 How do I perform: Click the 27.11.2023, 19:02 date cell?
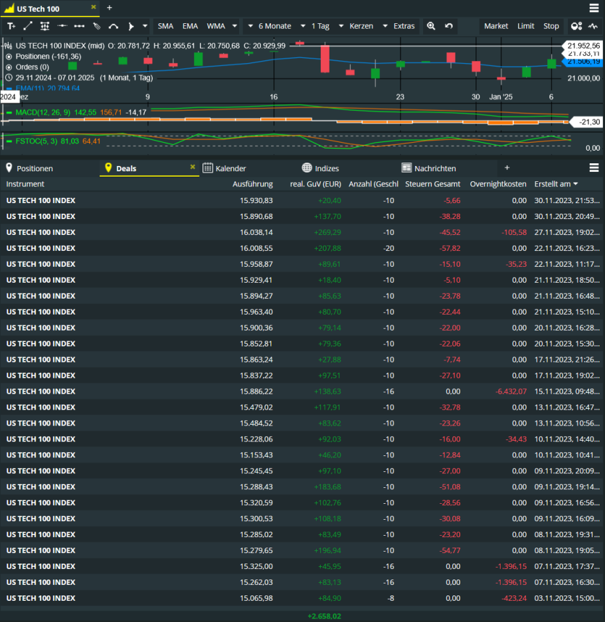click(567, 232)
